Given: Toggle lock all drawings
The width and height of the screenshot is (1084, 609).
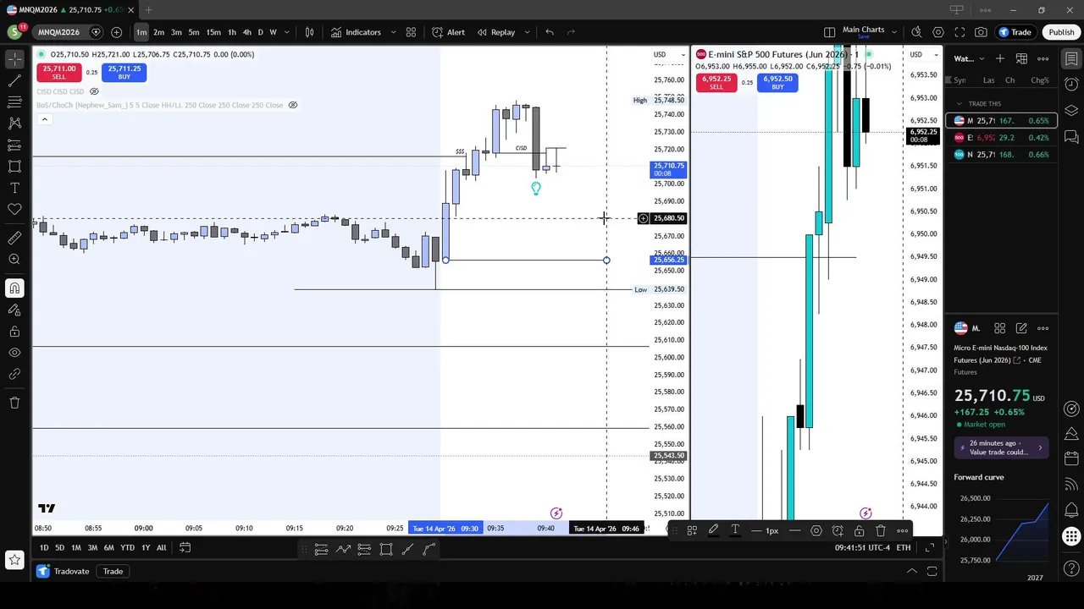Looking at the screenshot, I should (14, 332).
